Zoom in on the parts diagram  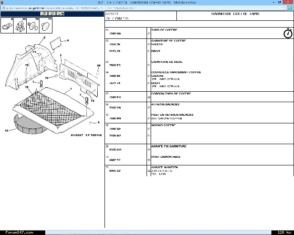pos(44,14)
